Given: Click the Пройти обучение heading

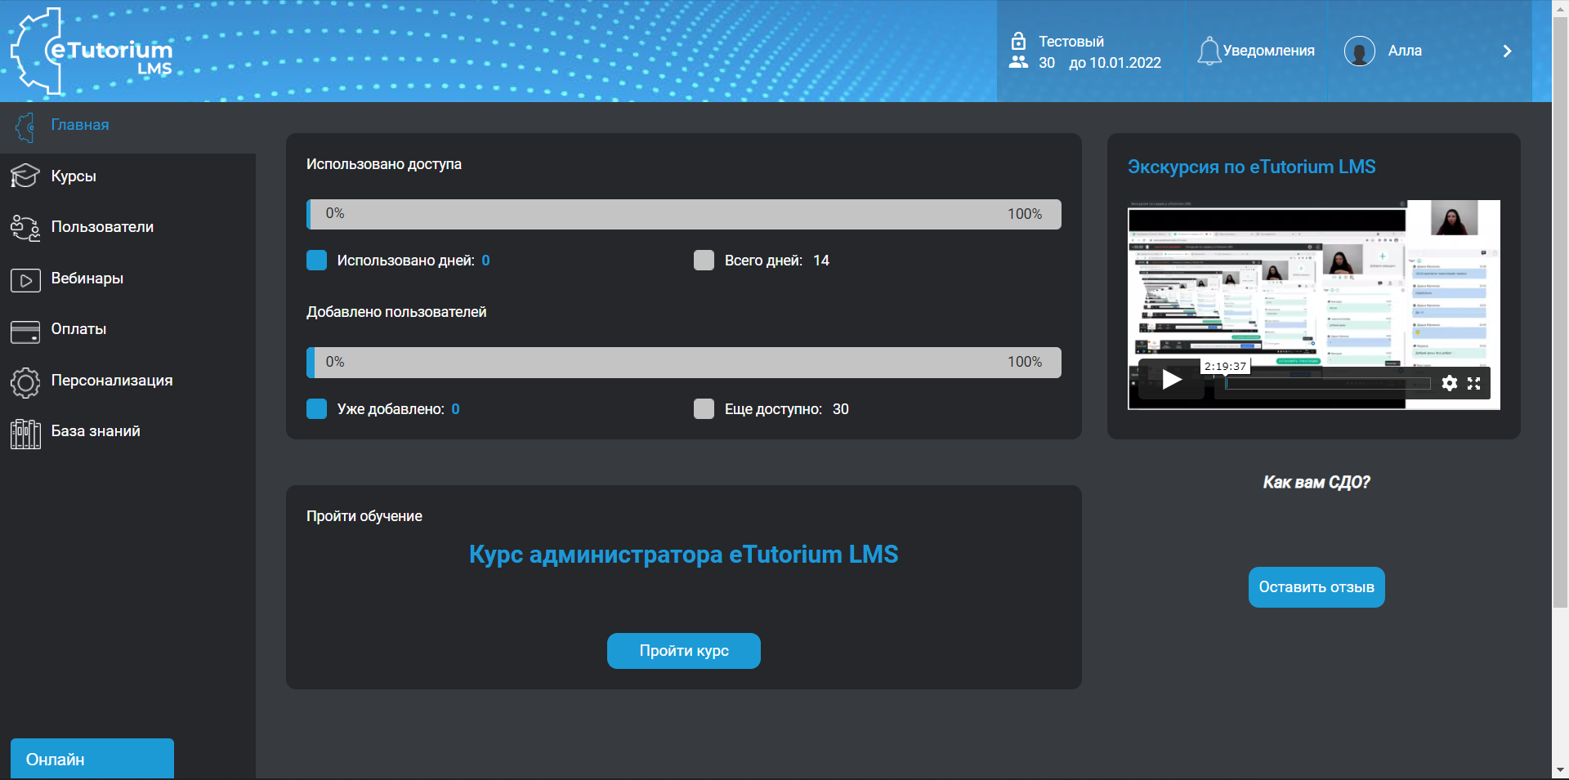Looking at the screenshot, I should click(364, 516).
